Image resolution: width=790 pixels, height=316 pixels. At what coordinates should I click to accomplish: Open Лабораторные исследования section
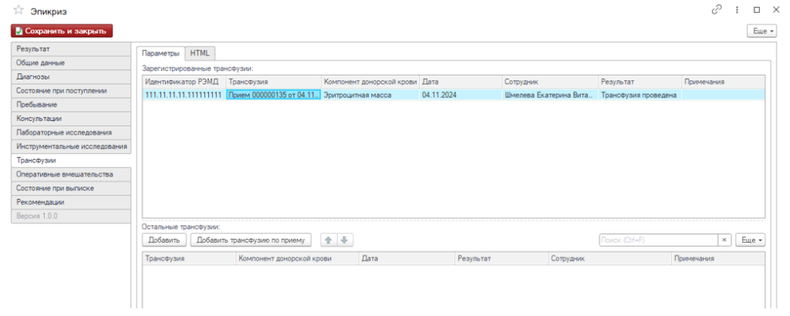[x=70, y=133]
